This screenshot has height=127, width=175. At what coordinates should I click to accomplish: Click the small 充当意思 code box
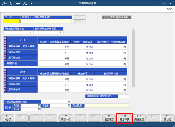(87, 105)
